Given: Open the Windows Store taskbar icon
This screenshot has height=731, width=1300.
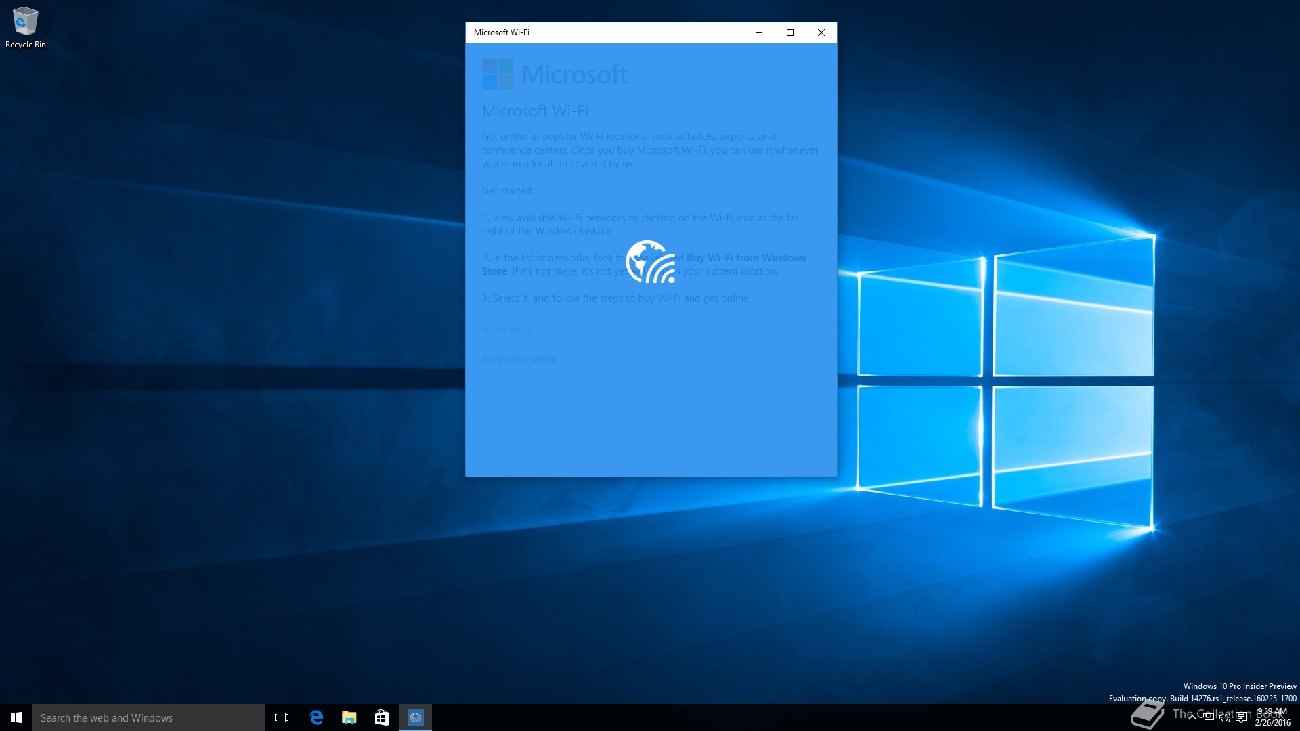Looking at the screenshot, I should [382, 717].
